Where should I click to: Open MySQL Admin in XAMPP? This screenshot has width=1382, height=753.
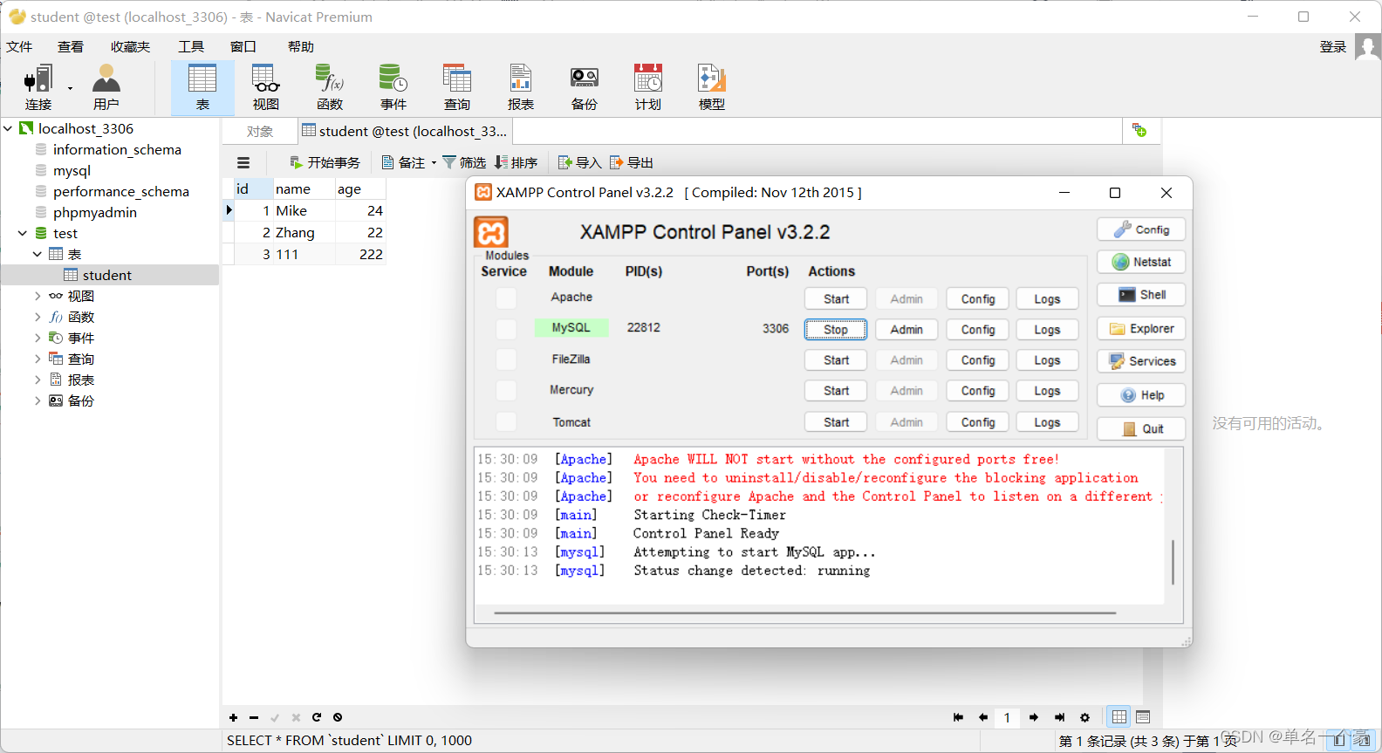click(x=907, y=329)
